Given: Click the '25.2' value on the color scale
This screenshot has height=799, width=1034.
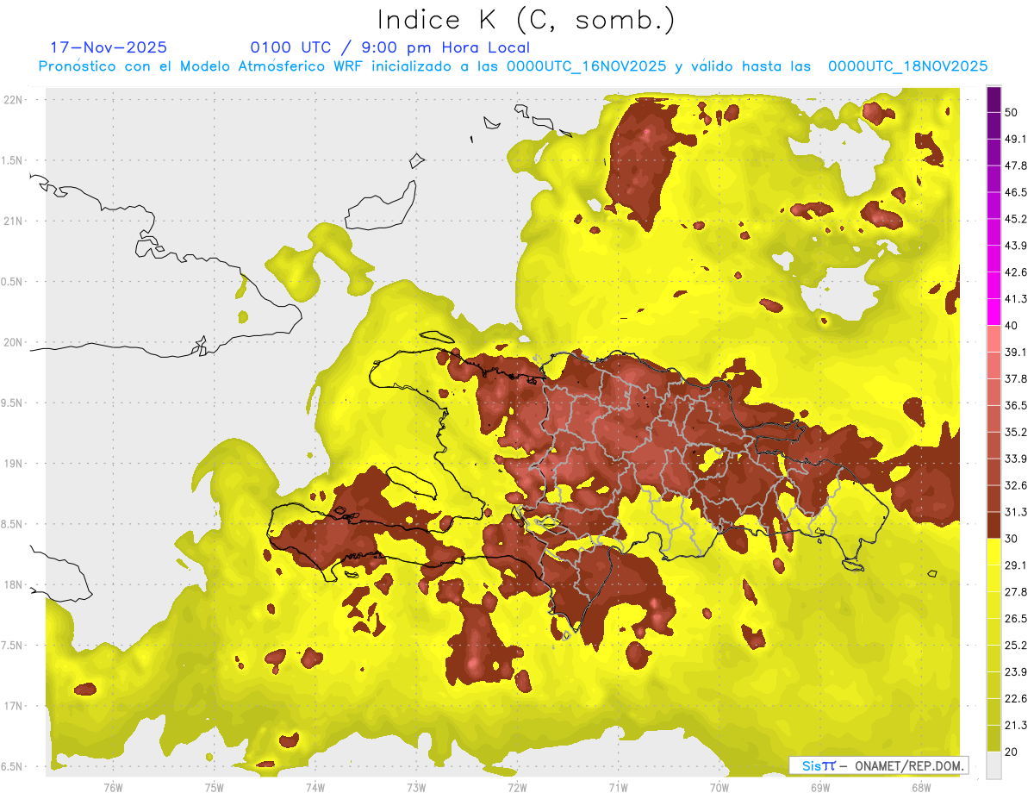Looking at the screenshot, I should pos(1016,646).
